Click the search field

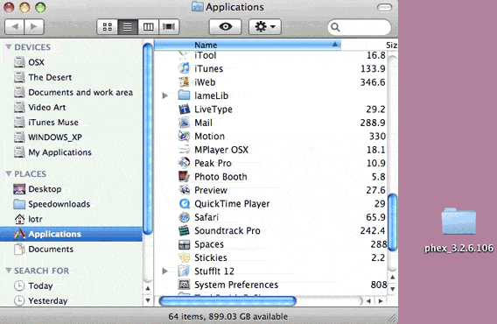click(360, 27)
